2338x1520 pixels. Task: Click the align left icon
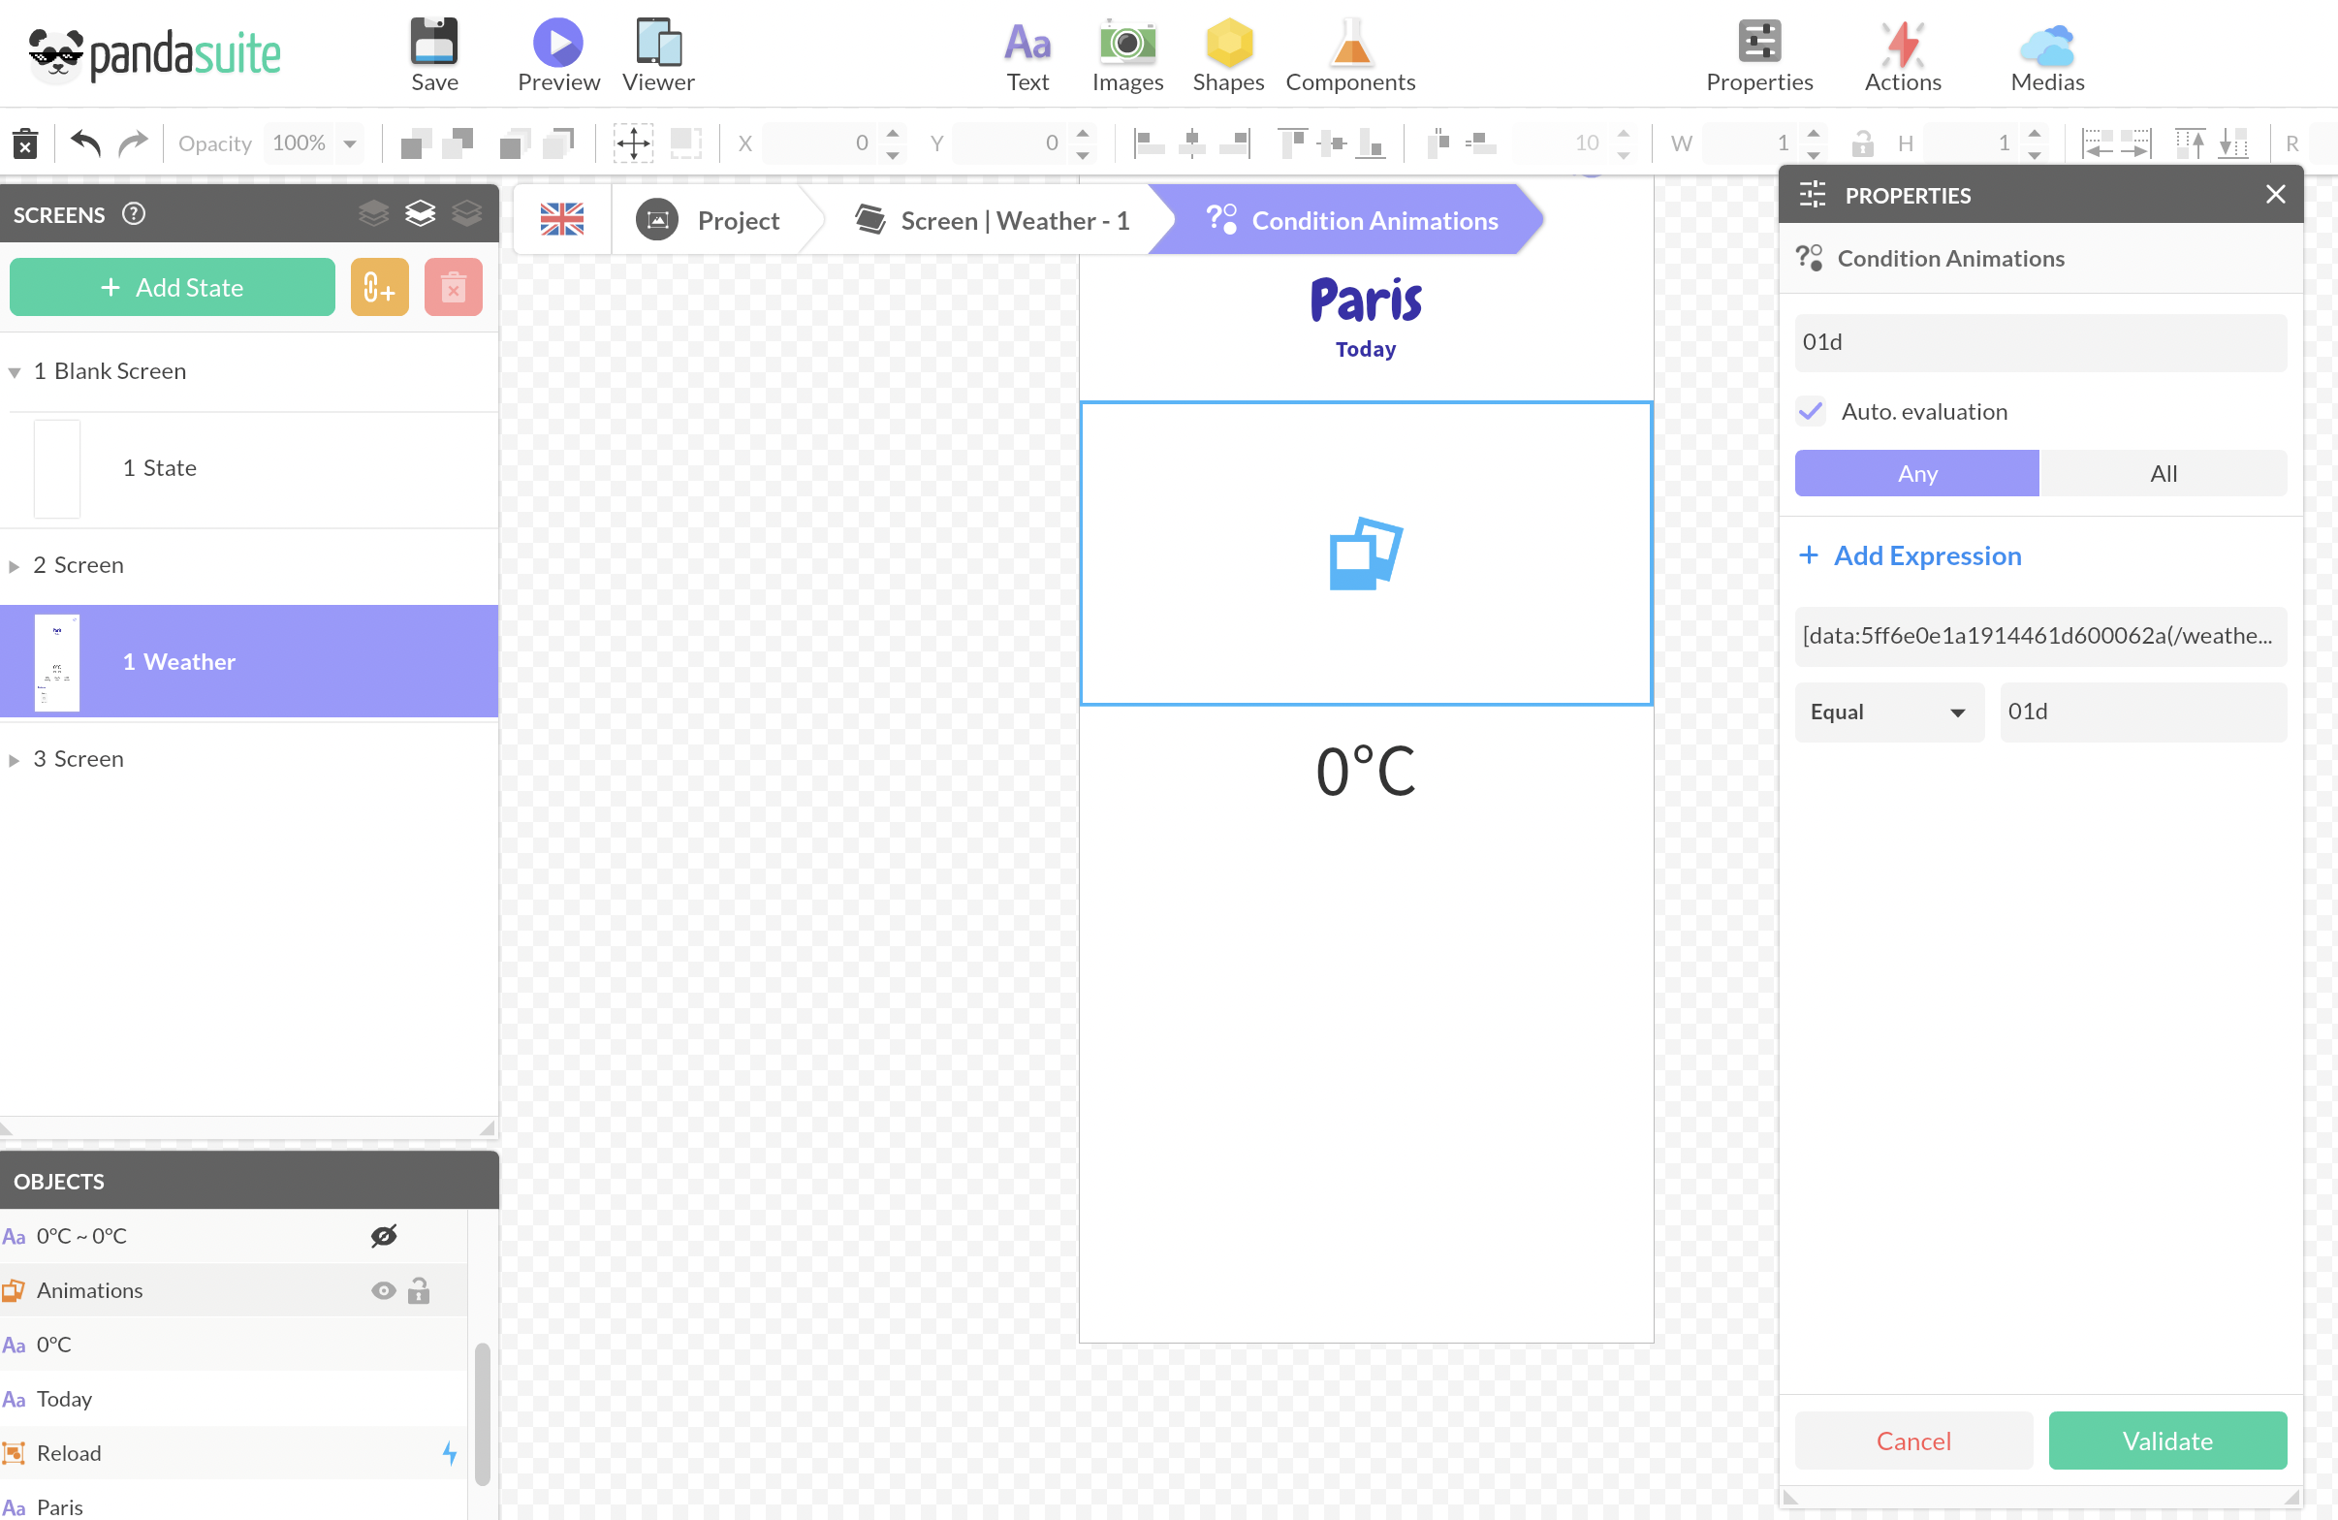click(x=1149, y=143)
